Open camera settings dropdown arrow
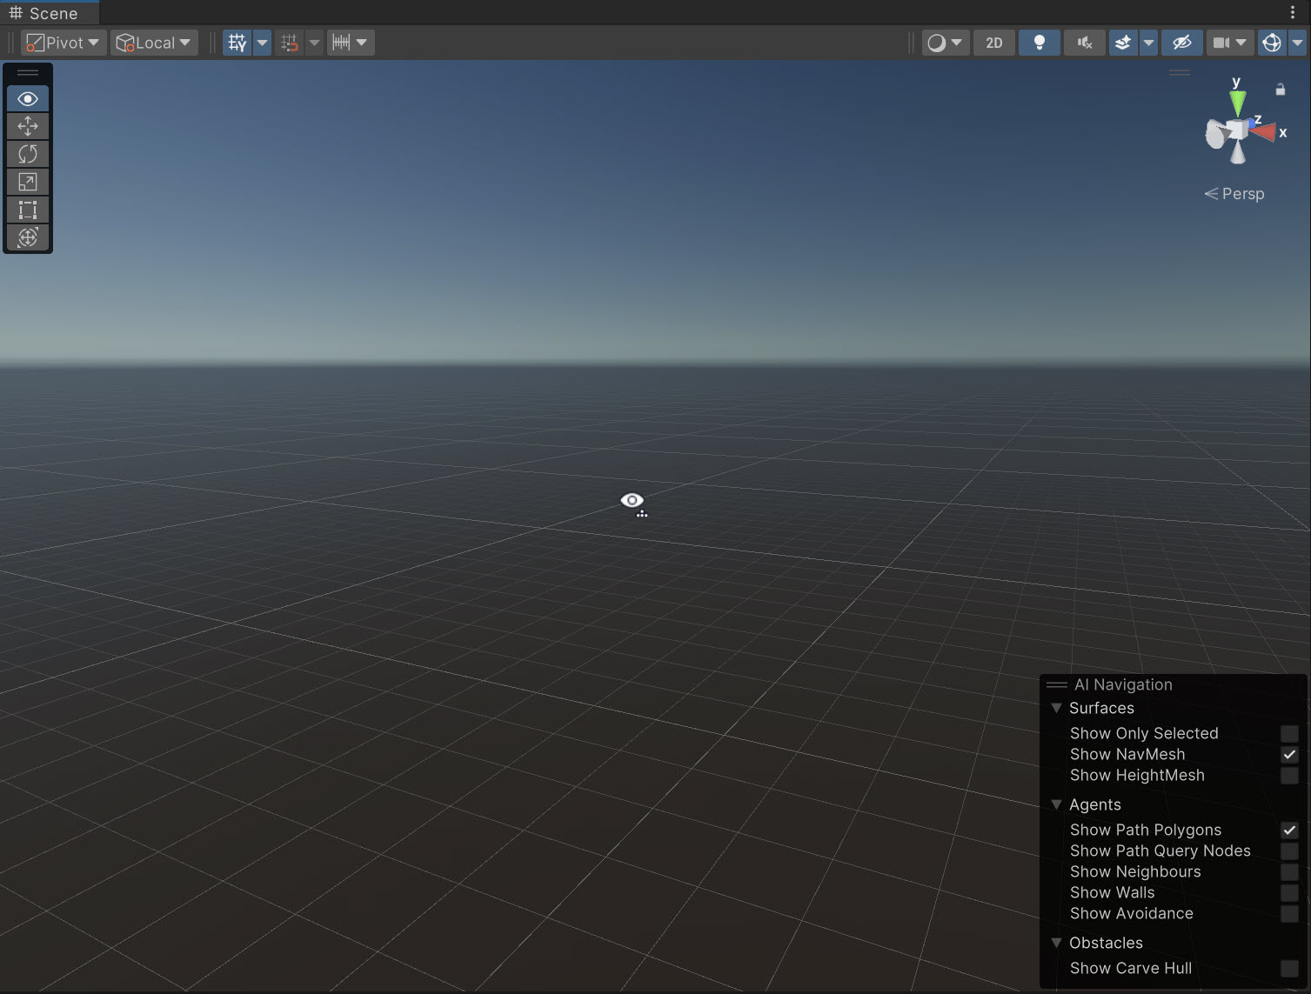The width and height of the screenshot is (1311, 994). click(x=1241, y=43)
